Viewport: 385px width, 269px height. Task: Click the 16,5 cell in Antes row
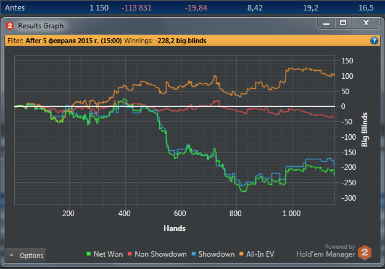click(366, 8)
